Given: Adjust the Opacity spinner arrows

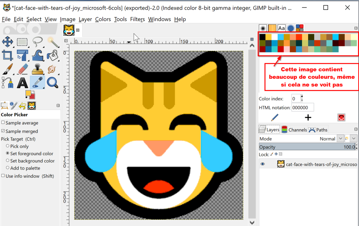Looking at the screenshot, I should 356,147.
